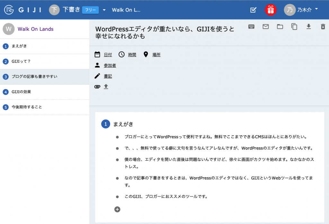The image size is (329, 224).
Task: Click the person icon beside 参加者
Action: (97, 65)
